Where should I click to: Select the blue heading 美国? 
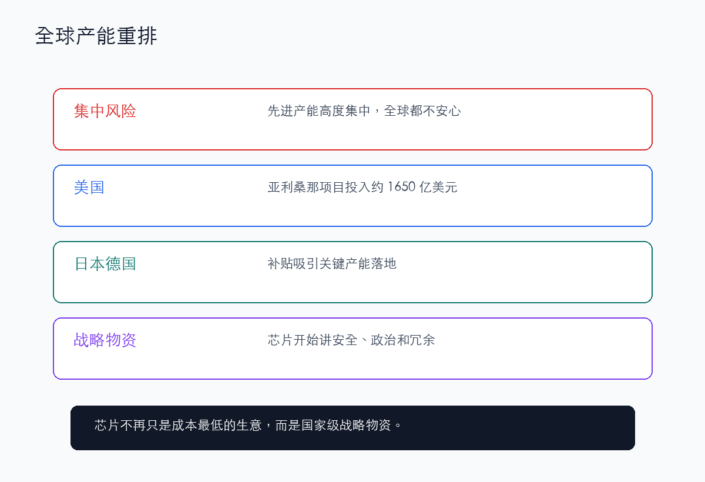point(89,188)
